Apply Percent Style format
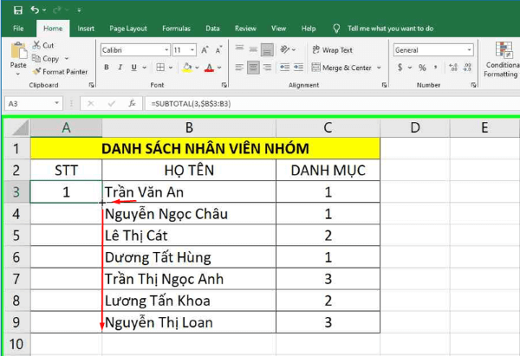 click(422, 68)
